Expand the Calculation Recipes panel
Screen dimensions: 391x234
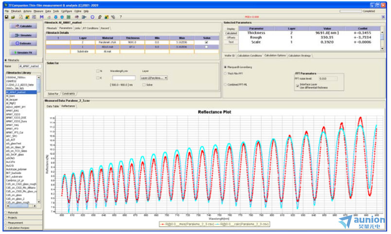[x=23, y=228]
